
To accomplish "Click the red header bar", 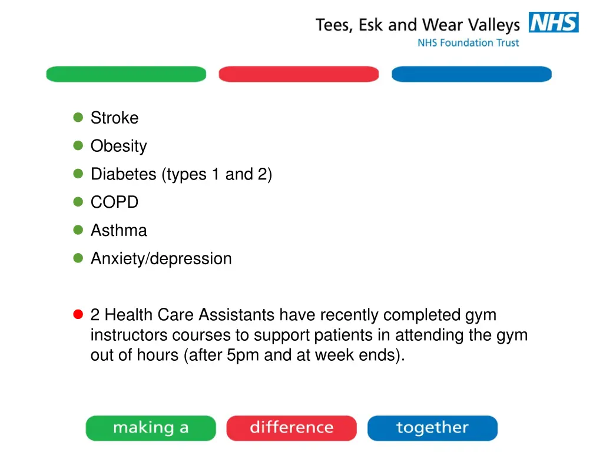I will pos(299,74).
